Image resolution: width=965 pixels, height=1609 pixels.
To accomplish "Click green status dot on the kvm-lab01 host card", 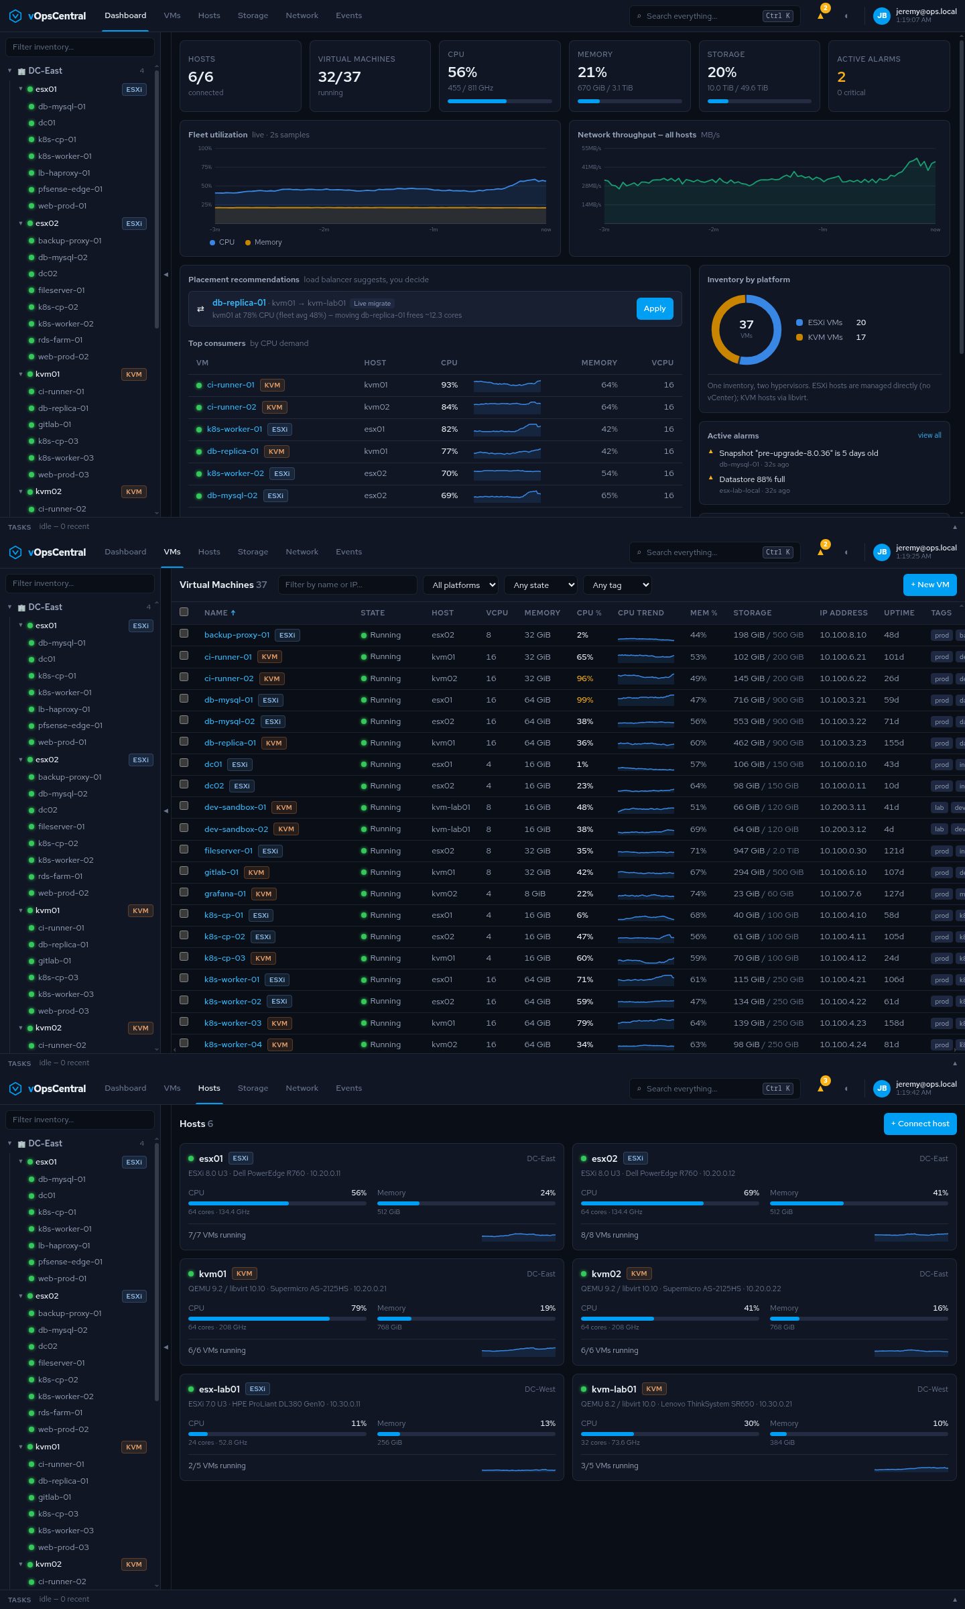I will (584, 1389).
